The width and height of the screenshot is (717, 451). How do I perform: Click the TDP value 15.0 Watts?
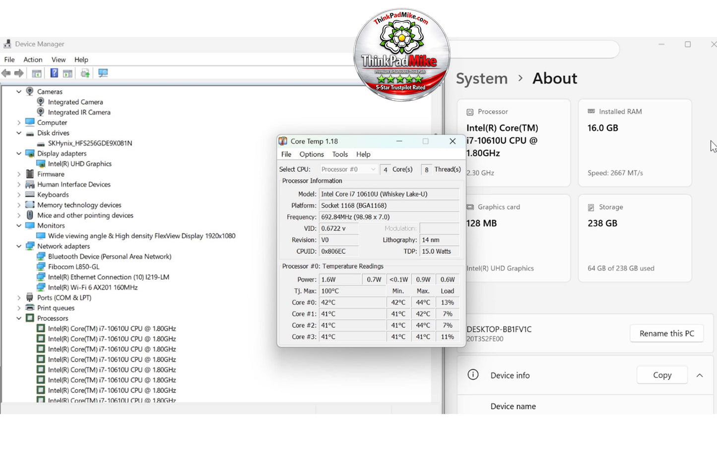tap(440, 251)
